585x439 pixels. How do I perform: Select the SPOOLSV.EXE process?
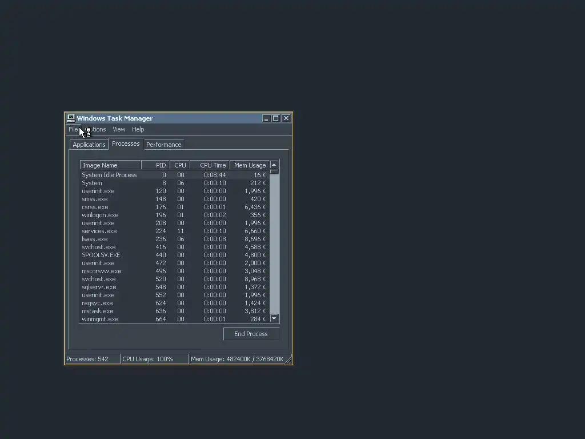174,256
